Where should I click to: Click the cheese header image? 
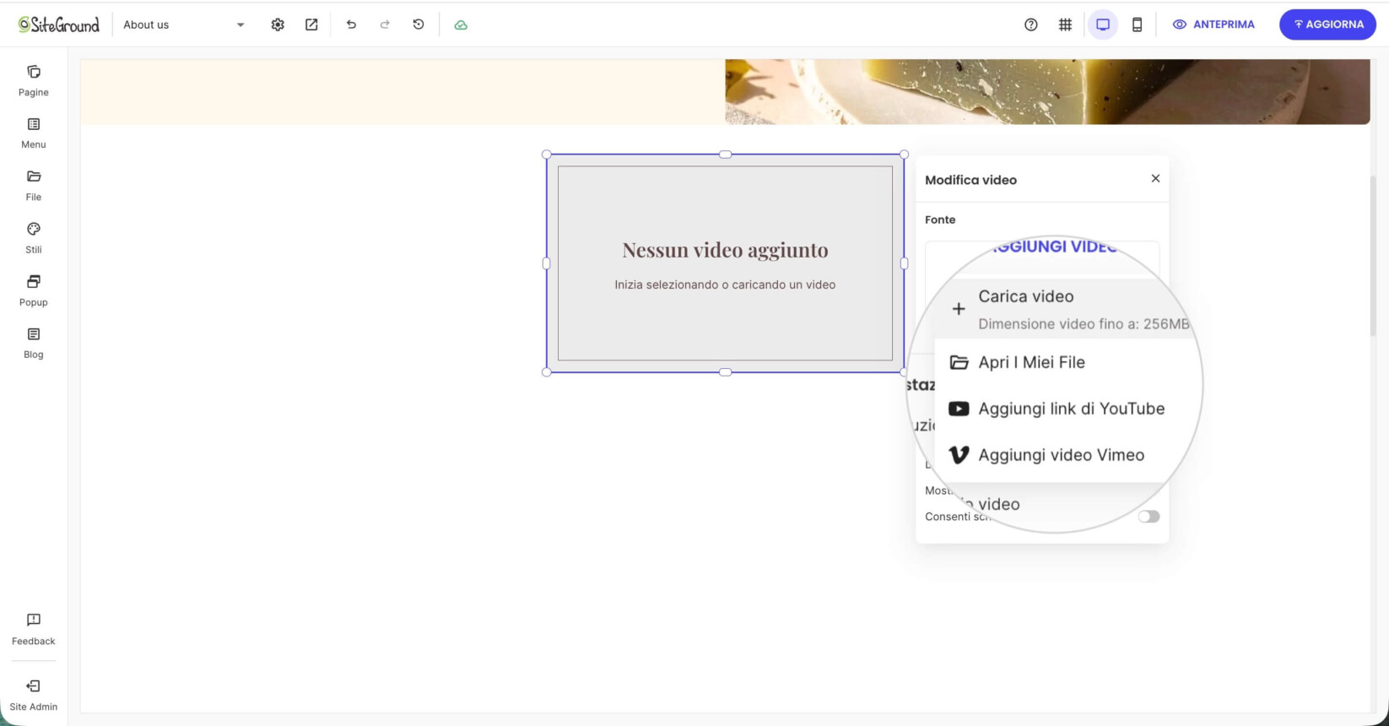coord(1047,91)
